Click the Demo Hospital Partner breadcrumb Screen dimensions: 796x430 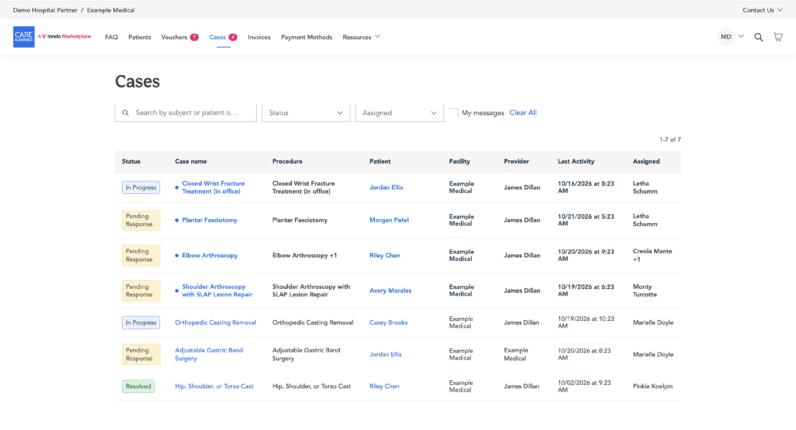pyautogui.click(x=45, y=10)
